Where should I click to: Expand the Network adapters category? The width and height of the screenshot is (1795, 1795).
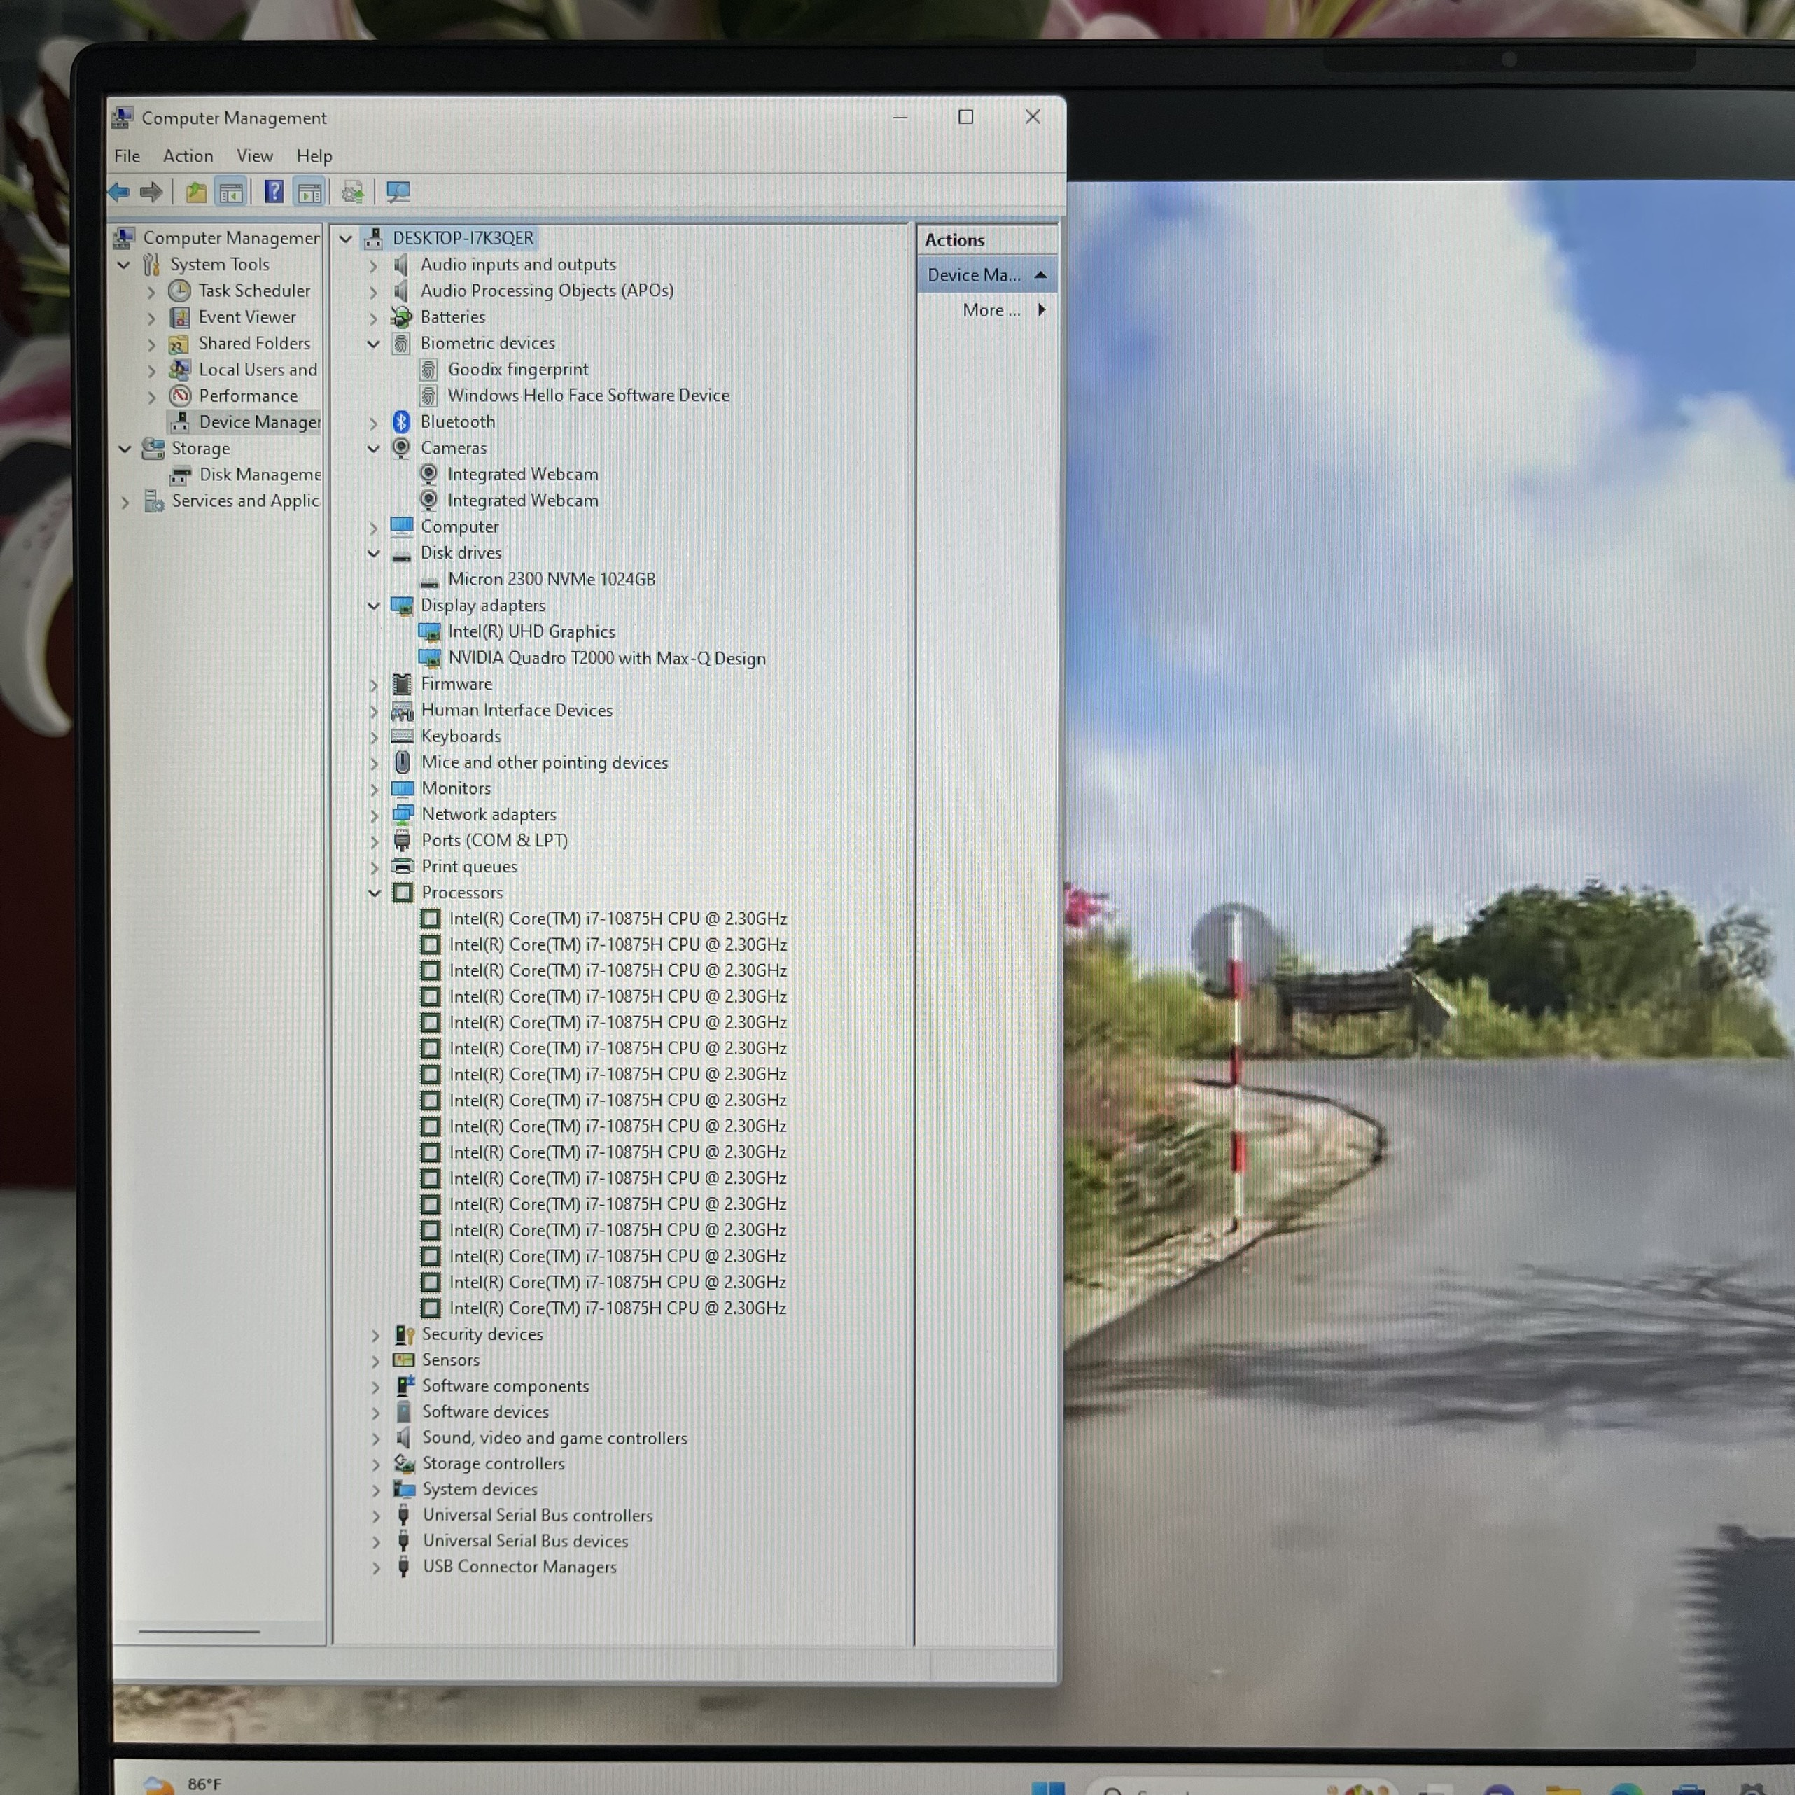pos(375,815)
